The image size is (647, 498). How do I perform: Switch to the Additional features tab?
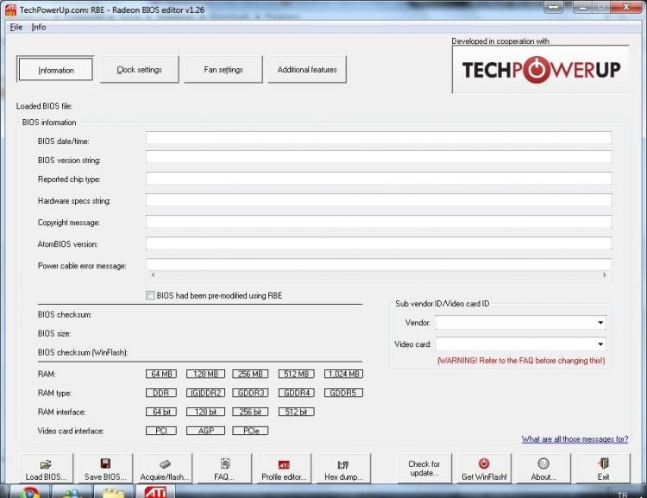(x=307, y=69)
